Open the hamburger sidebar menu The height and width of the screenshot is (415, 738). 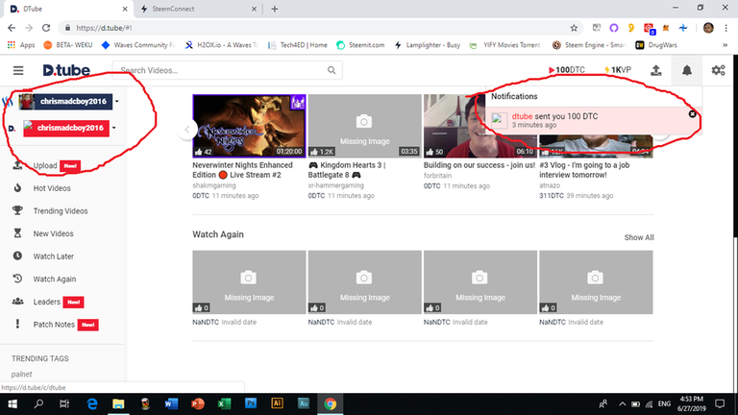click(x=18, y=70)
